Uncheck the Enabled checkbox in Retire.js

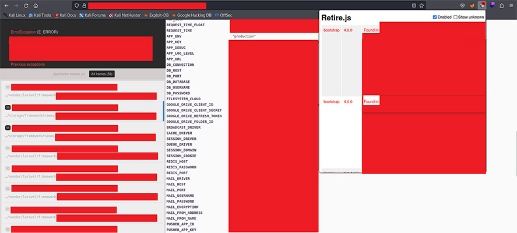coord(435,17)
